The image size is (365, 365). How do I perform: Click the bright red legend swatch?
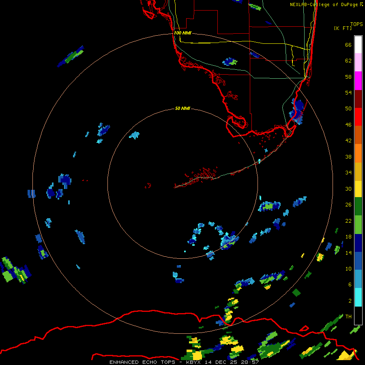(358, 117)
